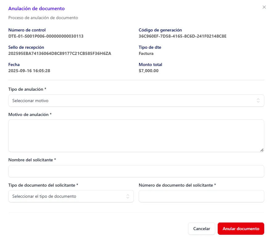Click the X to close the dialog
The height and width of the screenshot is (240, 271).
(264, 7)
